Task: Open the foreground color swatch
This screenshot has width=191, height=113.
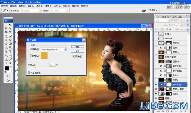Action: click(7, 68)
